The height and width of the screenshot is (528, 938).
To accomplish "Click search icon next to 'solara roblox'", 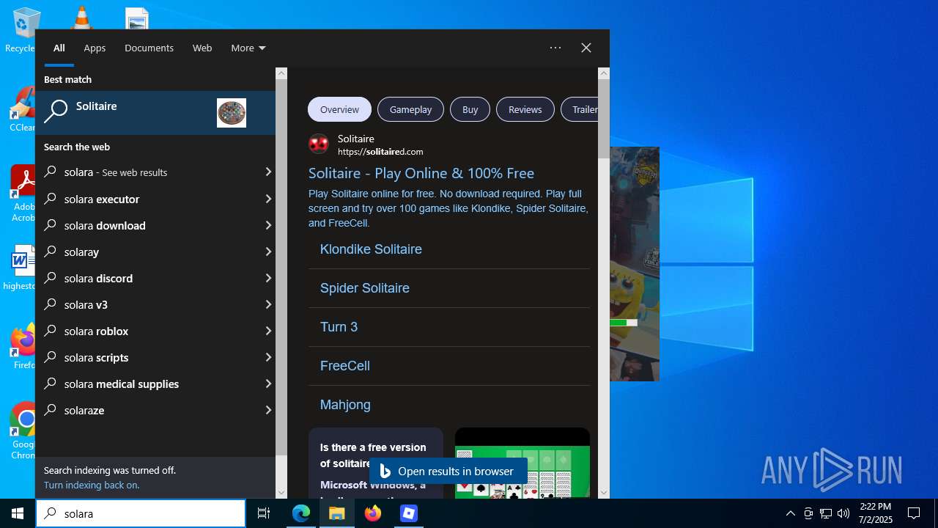I will click(x=51, y=331).
